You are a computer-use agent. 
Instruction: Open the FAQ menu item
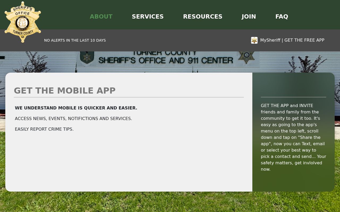282,16
